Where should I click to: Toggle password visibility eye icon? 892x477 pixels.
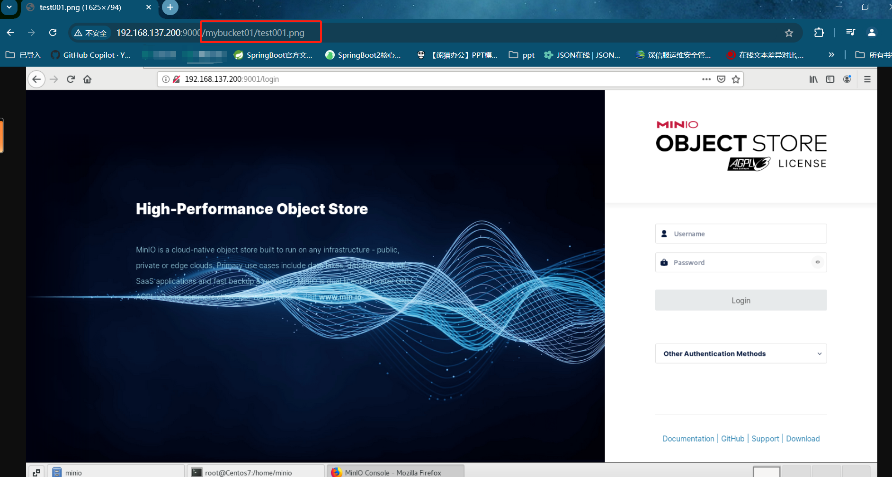point(818,262)
